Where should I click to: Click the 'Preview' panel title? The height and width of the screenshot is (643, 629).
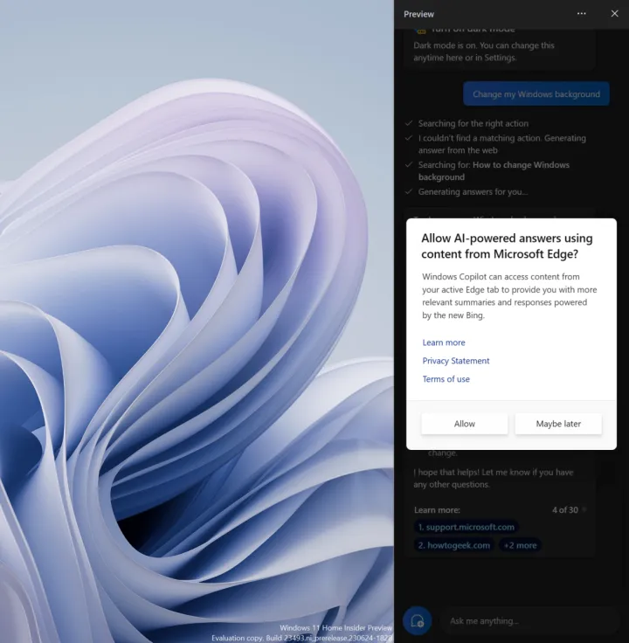click(419, 14)
